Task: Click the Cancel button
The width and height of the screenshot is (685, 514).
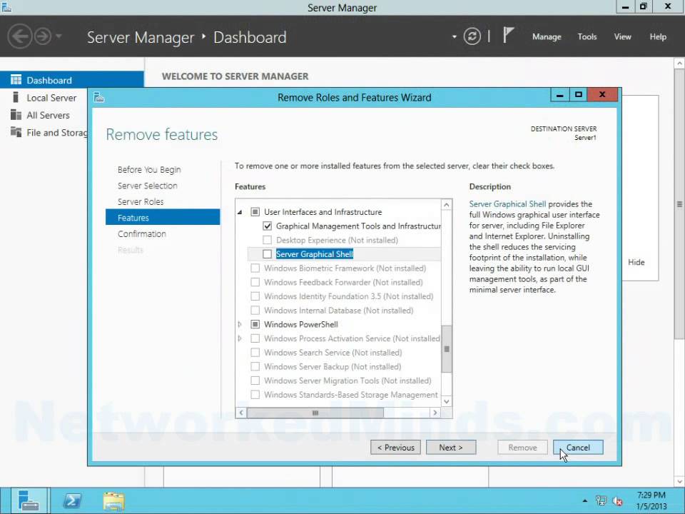Action: click(578, 447)
